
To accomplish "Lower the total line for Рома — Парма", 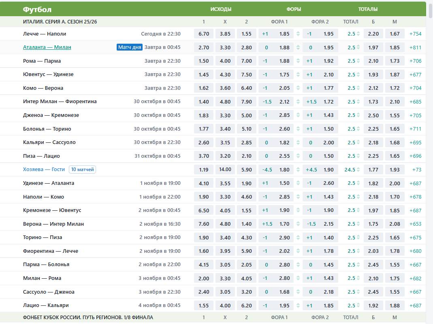I will tap(358, 62).
